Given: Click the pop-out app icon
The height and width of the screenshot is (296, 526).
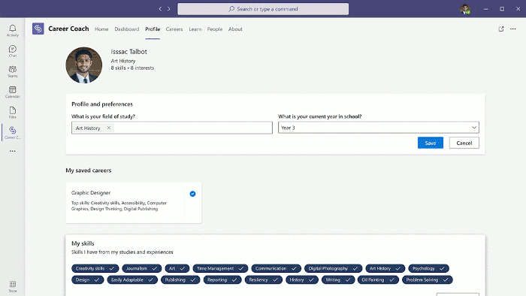Looking at the screenshot, I should click(x=501, y=29).
